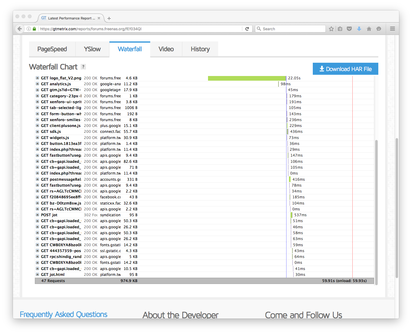Click the "416ms" timing value

pos(299,180)
